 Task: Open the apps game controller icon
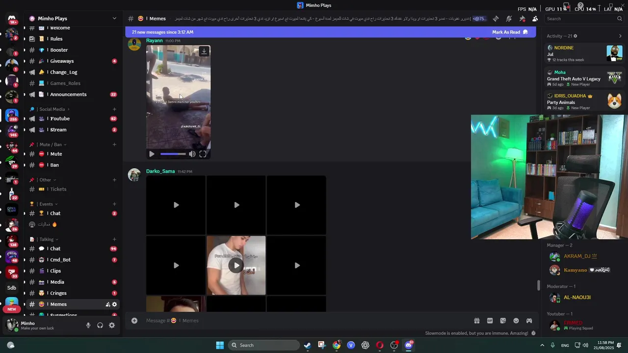(529, 321)
